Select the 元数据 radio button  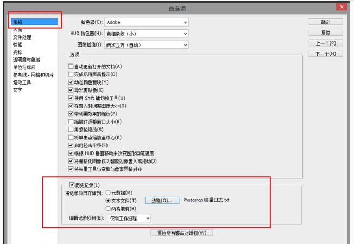click(109, 192)
